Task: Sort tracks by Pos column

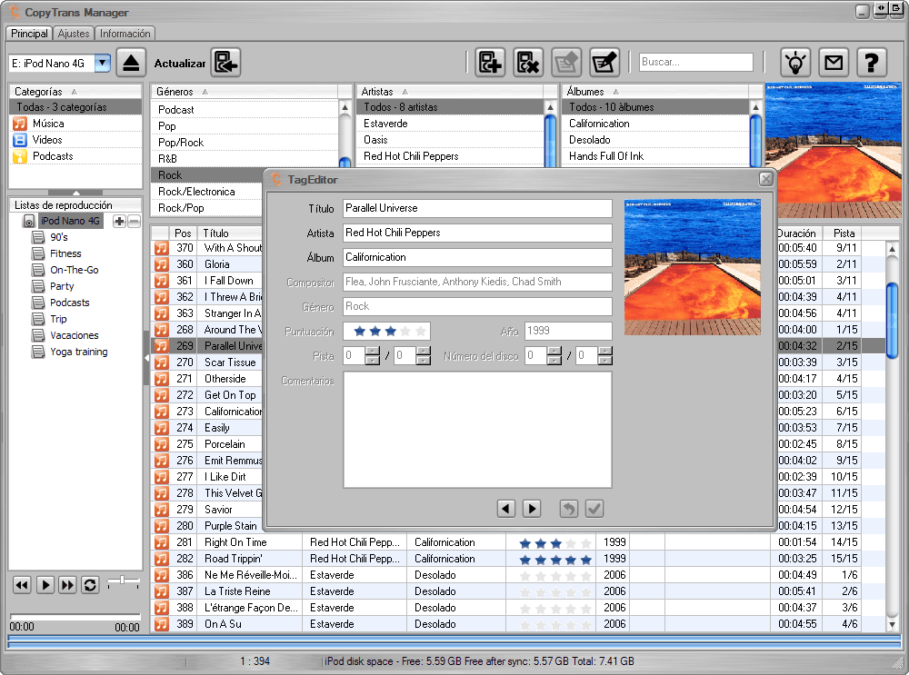Action: coord(184,233)
